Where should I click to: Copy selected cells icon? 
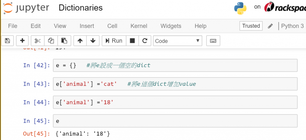51,41
